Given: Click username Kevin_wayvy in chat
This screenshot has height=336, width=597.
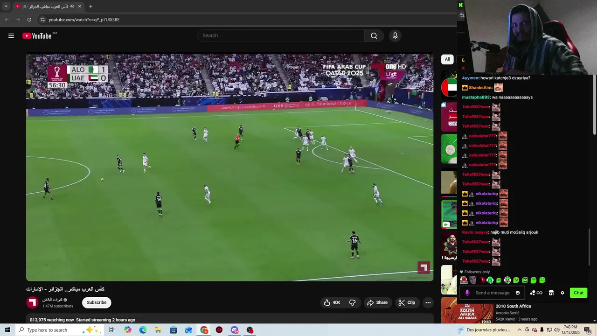Looking at the screenshot, I should point(475,232).
